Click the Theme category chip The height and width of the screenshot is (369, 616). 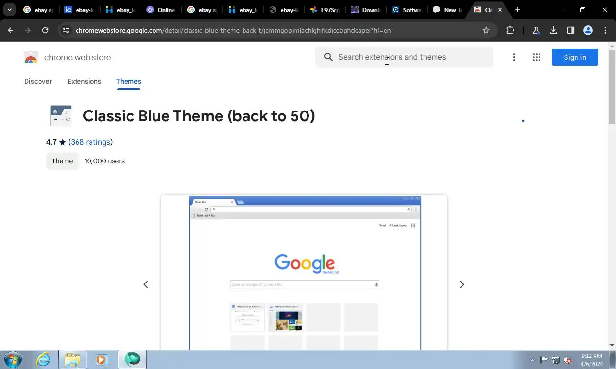[62, 161]
